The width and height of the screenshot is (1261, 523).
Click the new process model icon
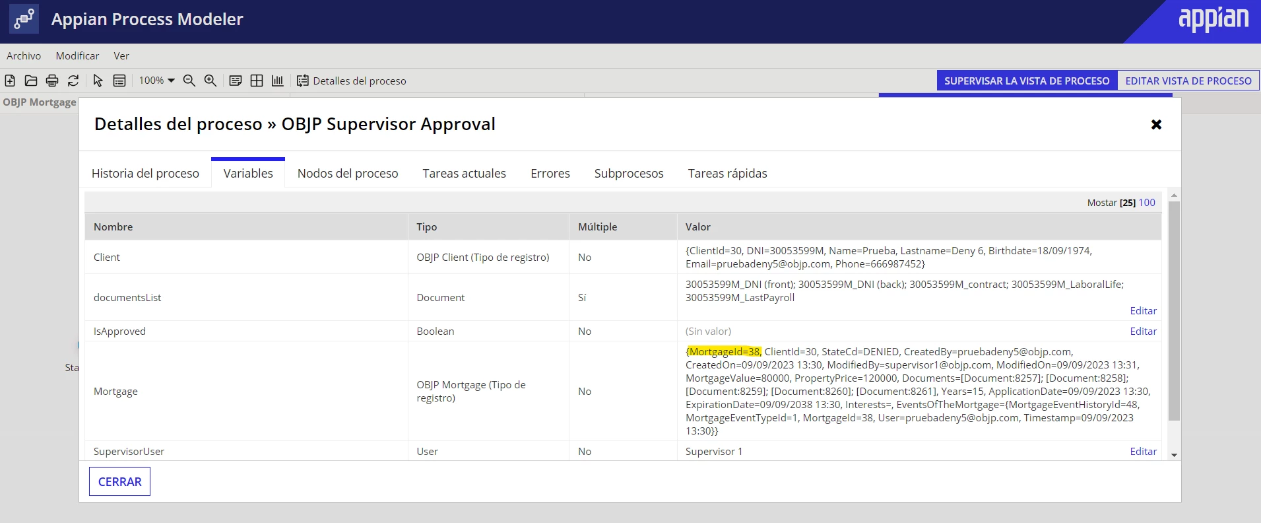tap(10, 81)
